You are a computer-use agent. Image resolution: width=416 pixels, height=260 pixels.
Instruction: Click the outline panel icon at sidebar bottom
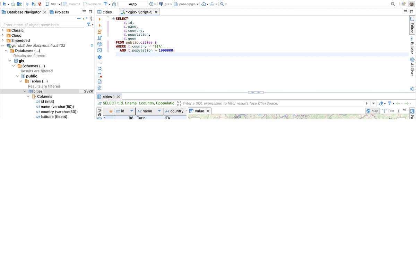pyautogui.click(x=100, y=88)
